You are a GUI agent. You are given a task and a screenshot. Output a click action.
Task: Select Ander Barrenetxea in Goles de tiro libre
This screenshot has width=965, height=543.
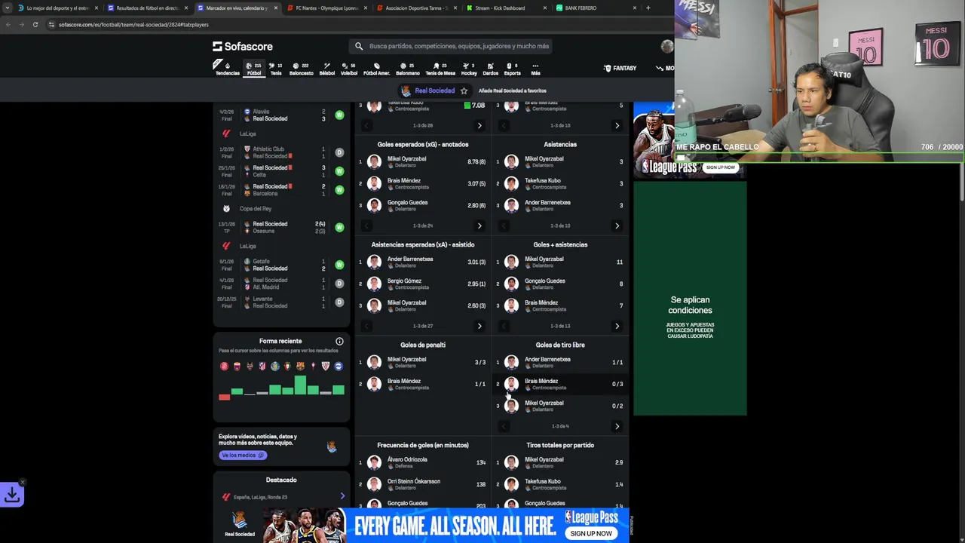pos(560,362)
